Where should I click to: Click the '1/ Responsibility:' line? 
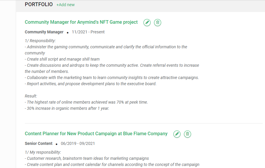pyautogui.click(x=40, y=41)
